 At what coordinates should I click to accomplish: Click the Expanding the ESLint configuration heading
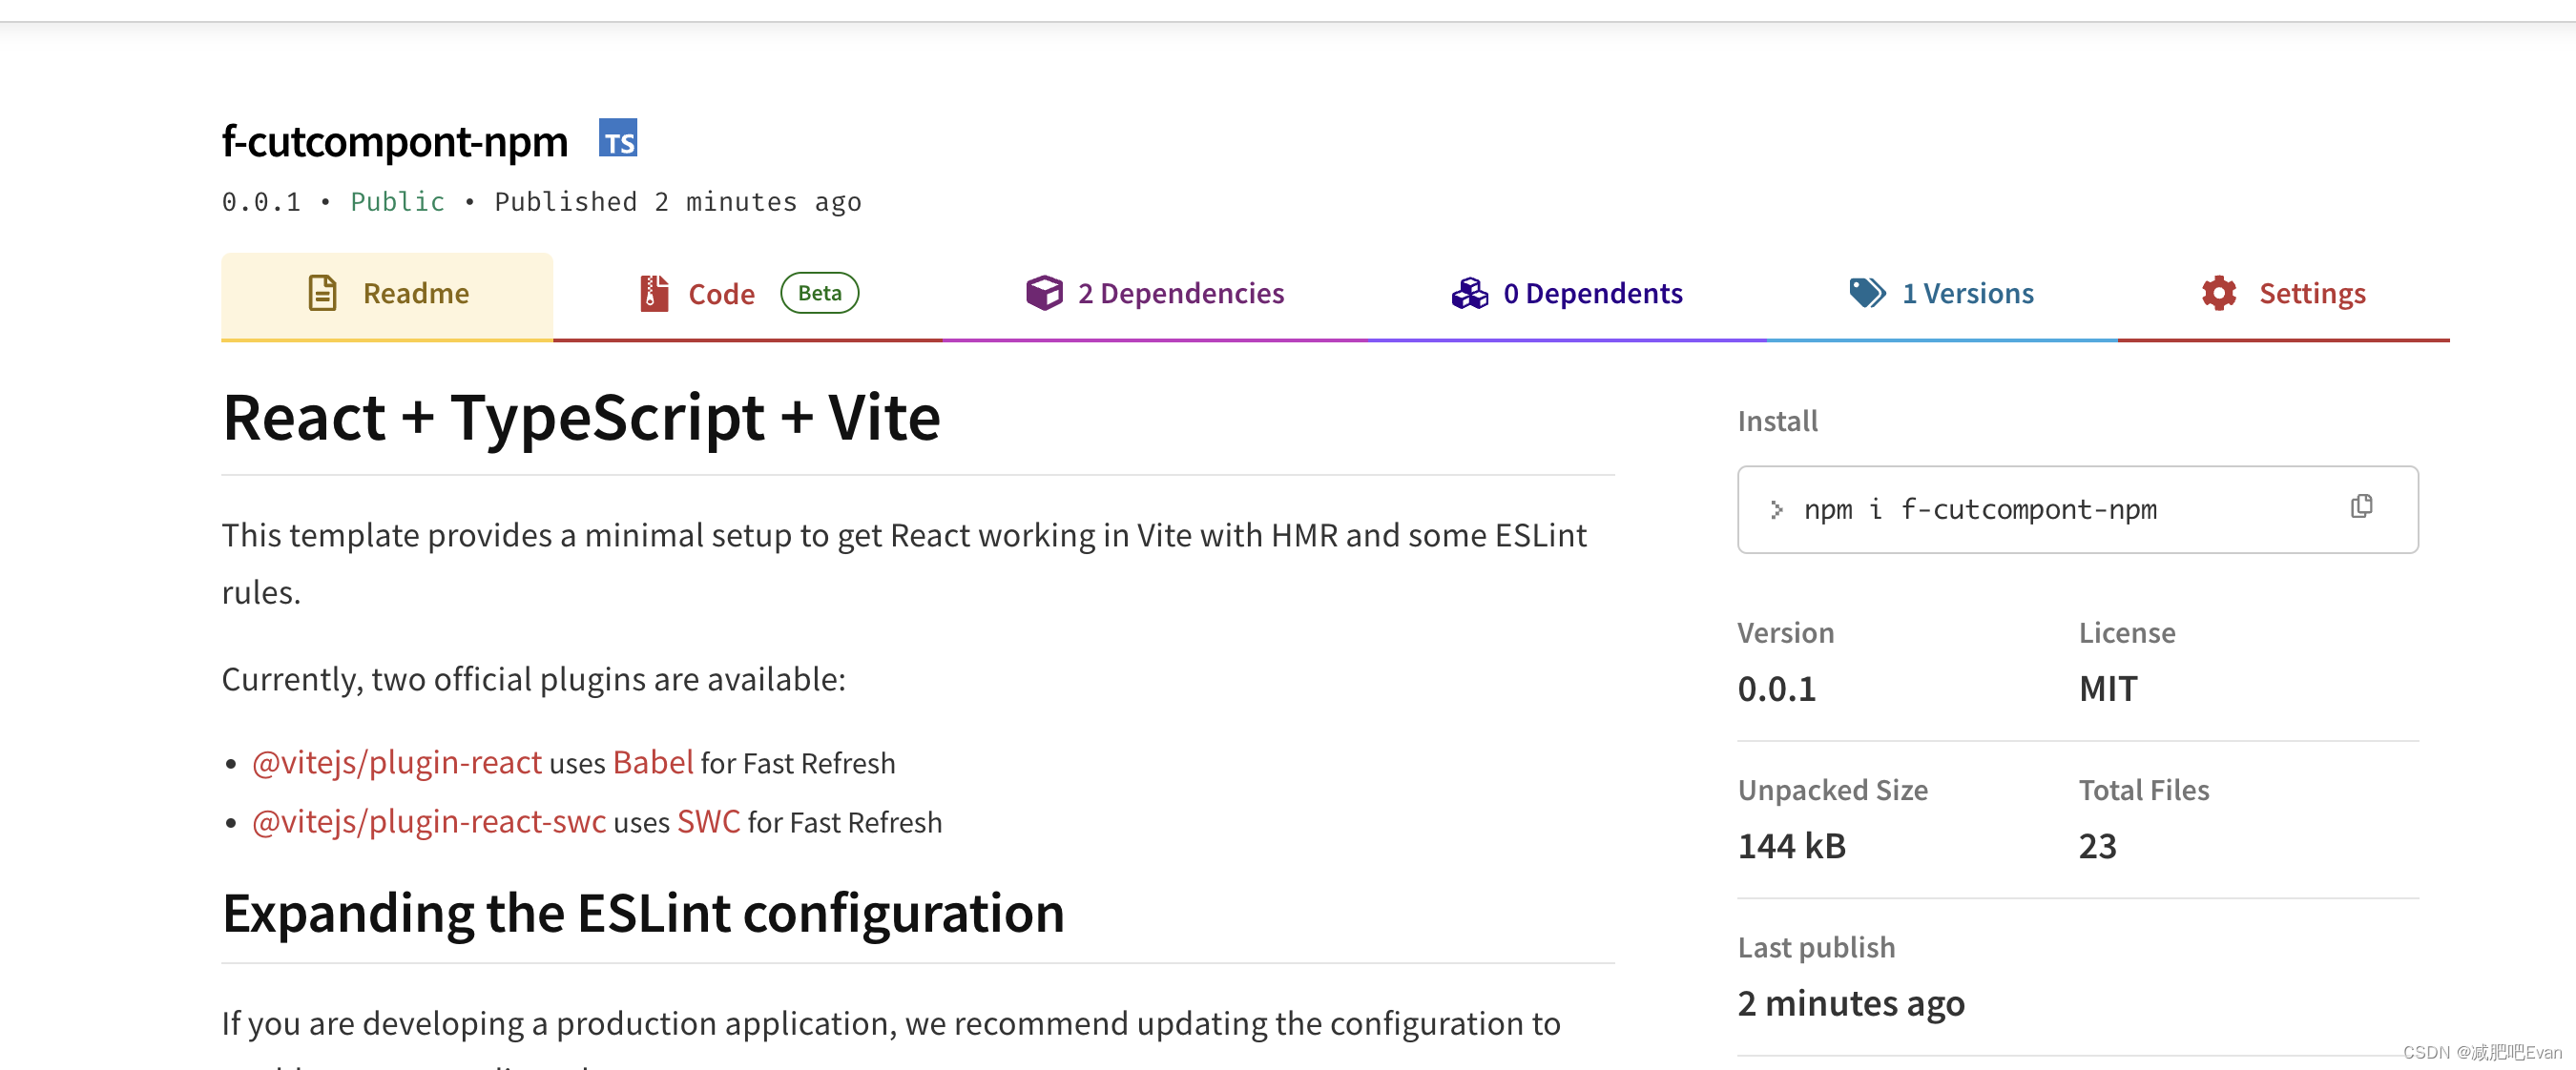tap(643, 913)
